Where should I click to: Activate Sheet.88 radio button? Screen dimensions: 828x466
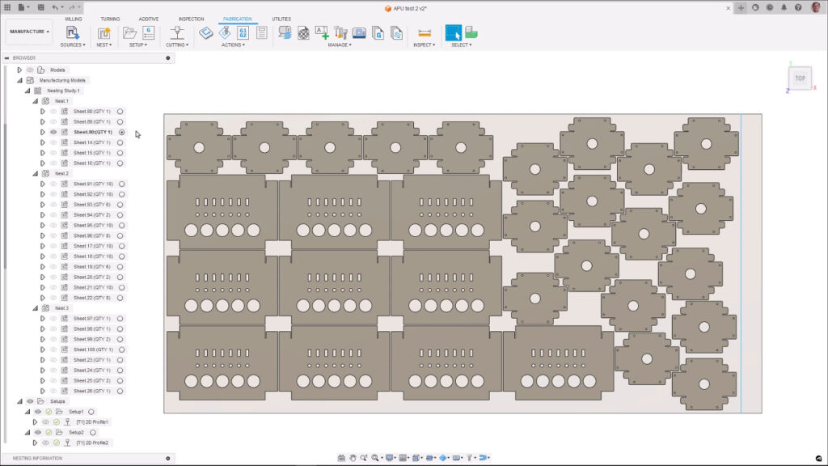click(120, 112)
